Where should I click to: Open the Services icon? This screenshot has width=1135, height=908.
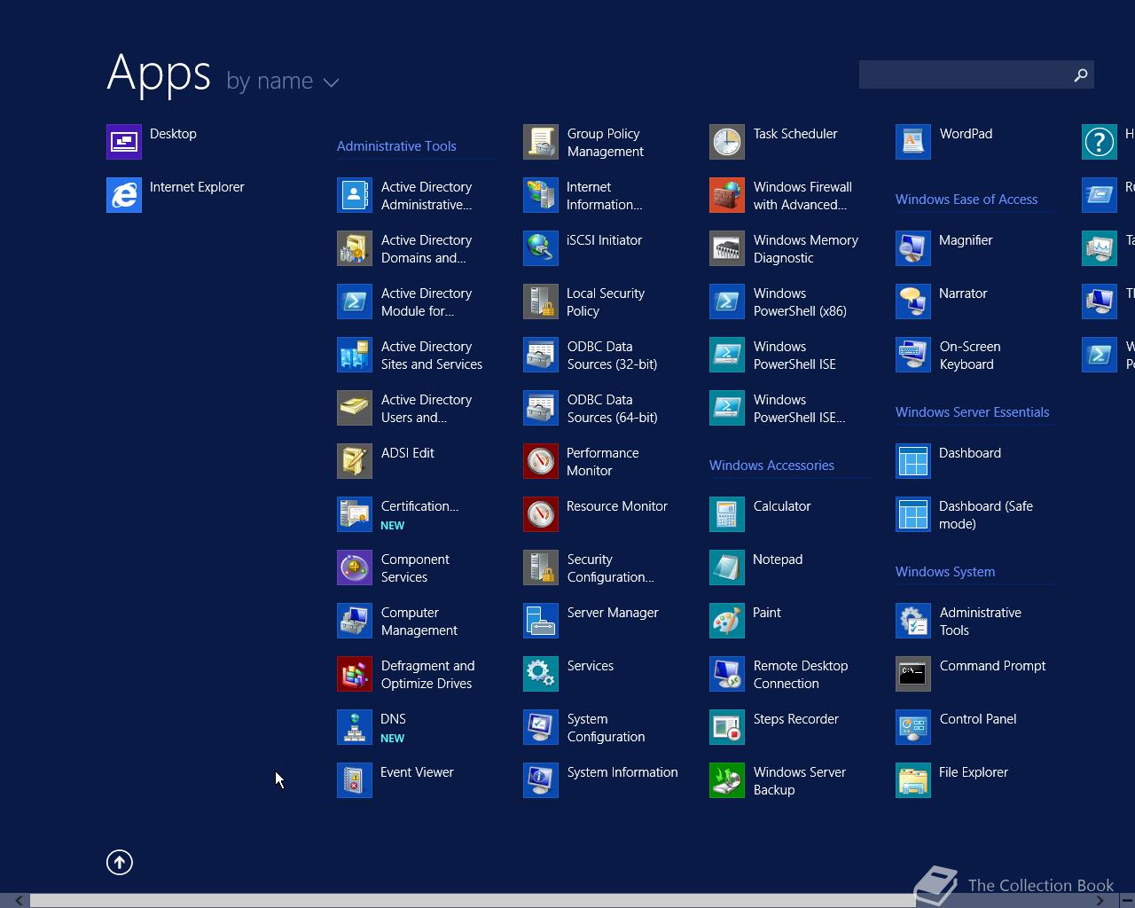tap(541, 674)
